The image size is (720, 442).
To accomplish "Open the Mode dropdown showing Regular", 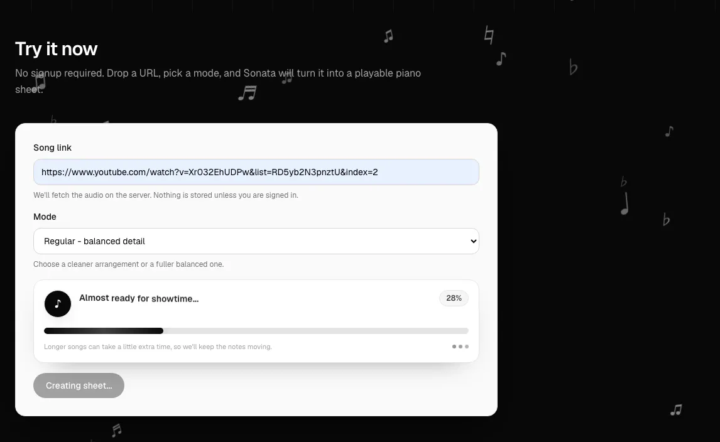I will [256, 241].
